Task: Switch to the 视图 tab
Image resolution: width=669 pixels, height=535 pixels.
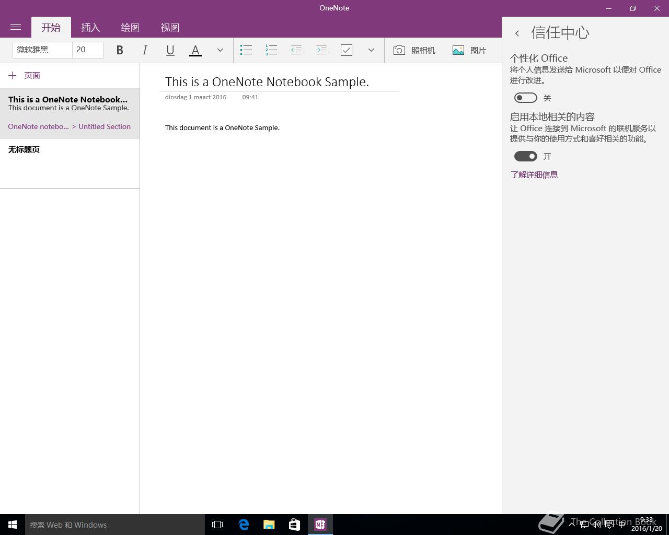Action: click(170, 27)
